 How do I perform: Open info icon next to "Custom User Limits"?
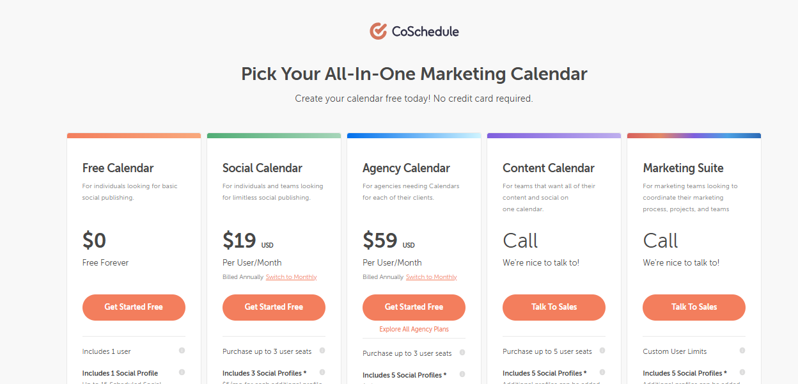click(742, 351)
